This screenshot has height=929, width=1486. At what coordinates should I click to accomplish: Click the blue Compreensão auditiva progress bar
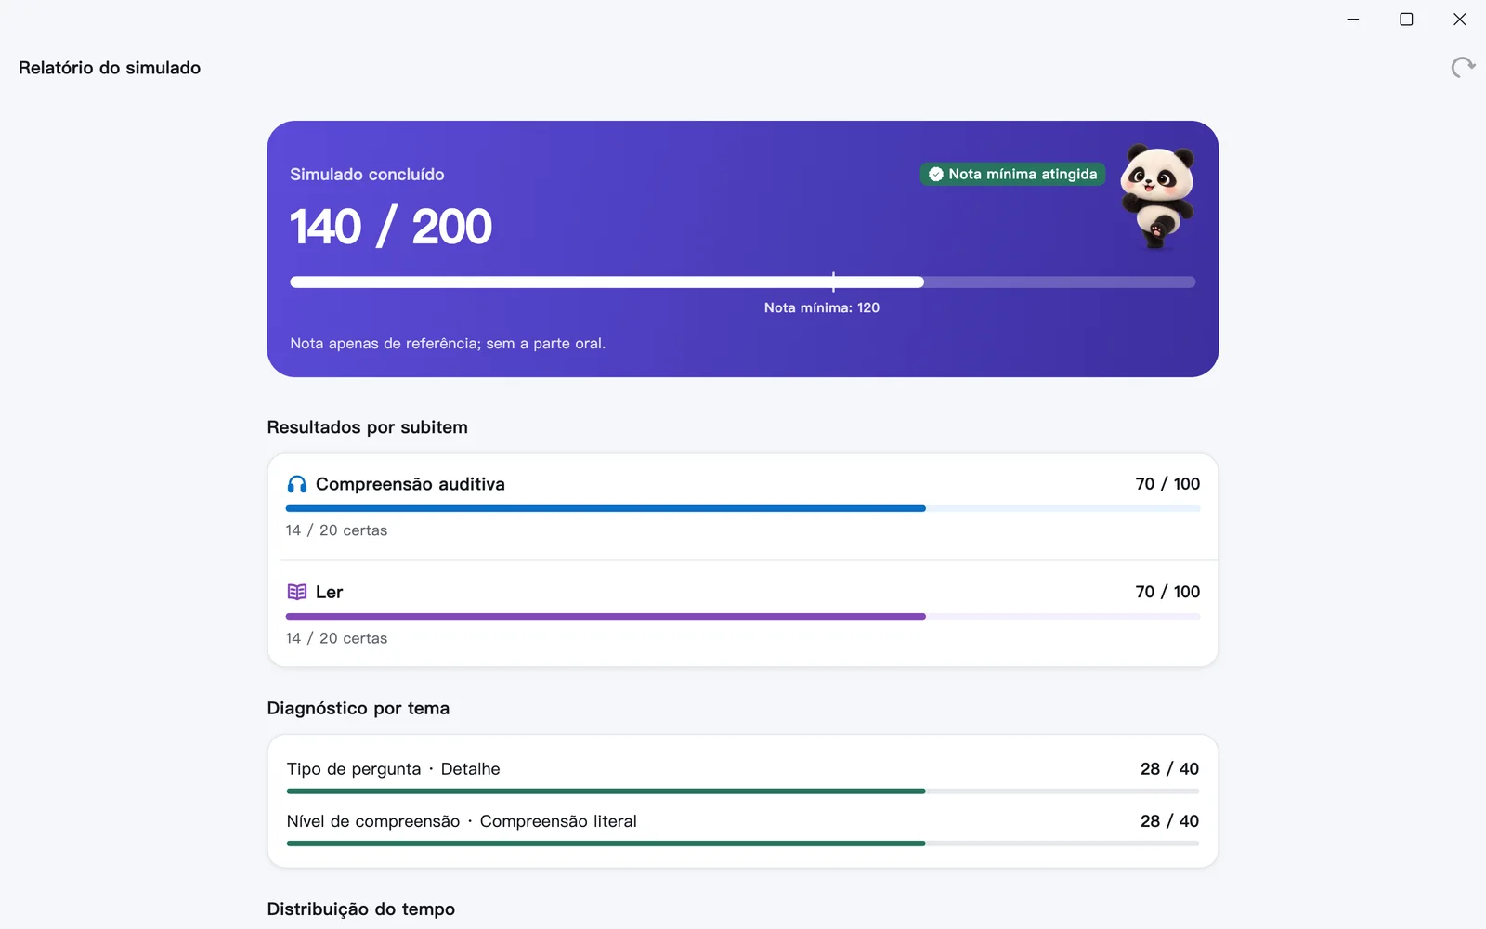(742, 508)
